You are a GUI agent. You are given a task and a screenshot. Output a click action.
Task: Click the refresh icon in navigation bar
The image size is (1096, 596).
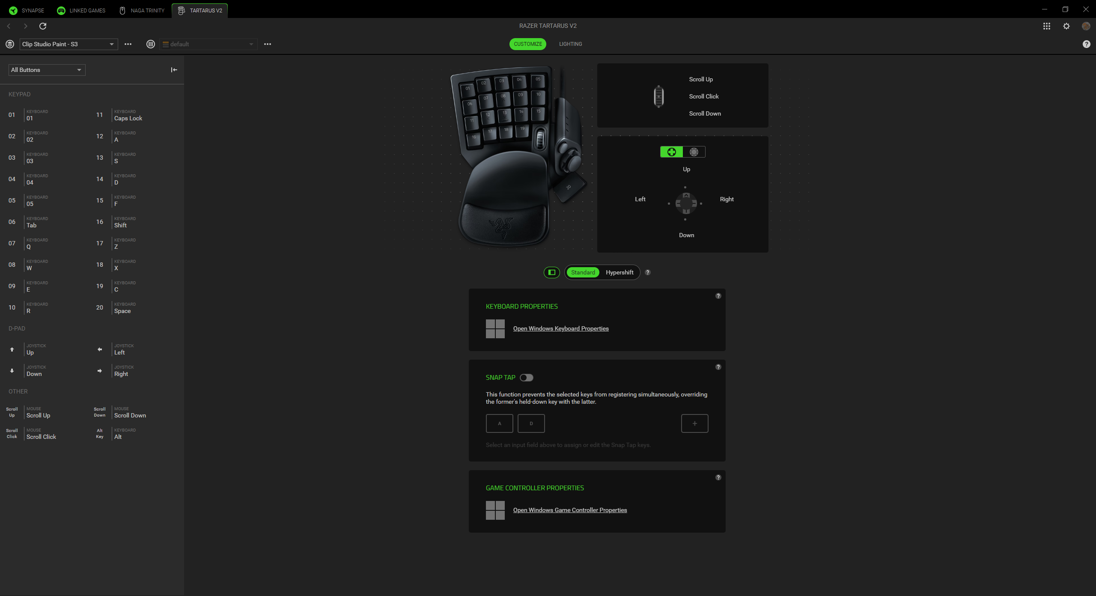click(x=43, y=26)
